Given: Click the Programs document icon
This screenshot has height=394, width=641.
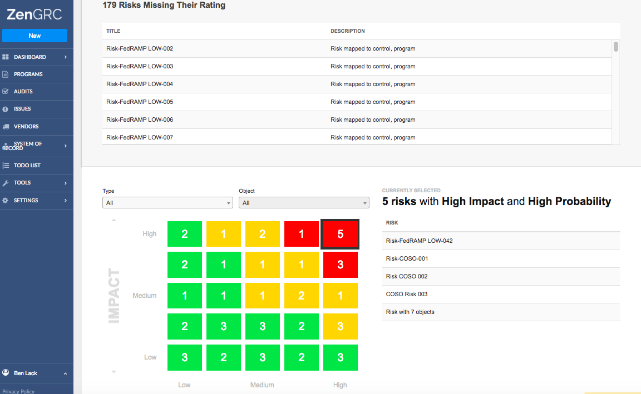Looking at the screenshot, I should click(x=6, y=74).
